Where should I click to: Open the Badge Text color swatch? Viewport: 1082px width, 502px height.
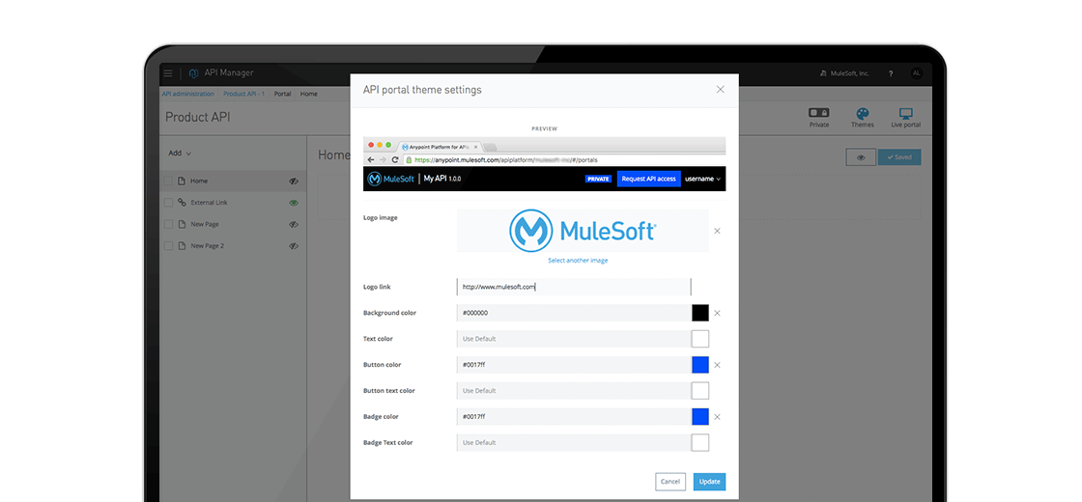[x=700, y=443]
